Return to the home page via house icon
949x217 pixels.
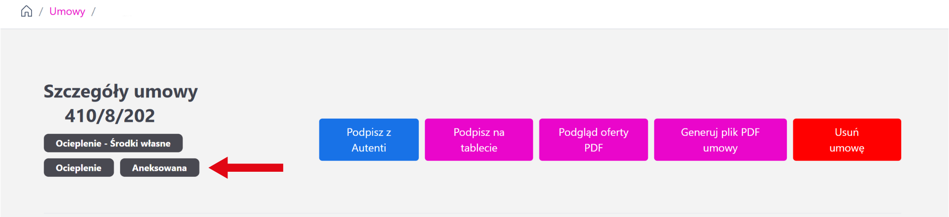tap(26, 11)
